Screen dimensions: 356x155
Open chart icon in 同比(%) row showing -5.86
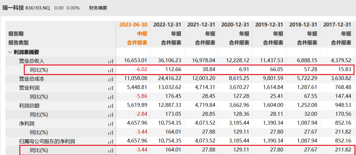110,97
